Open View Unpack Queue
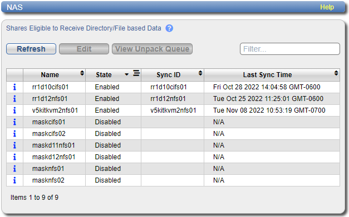This screenshot has width=349, height=217. click(x=152, y=49)
